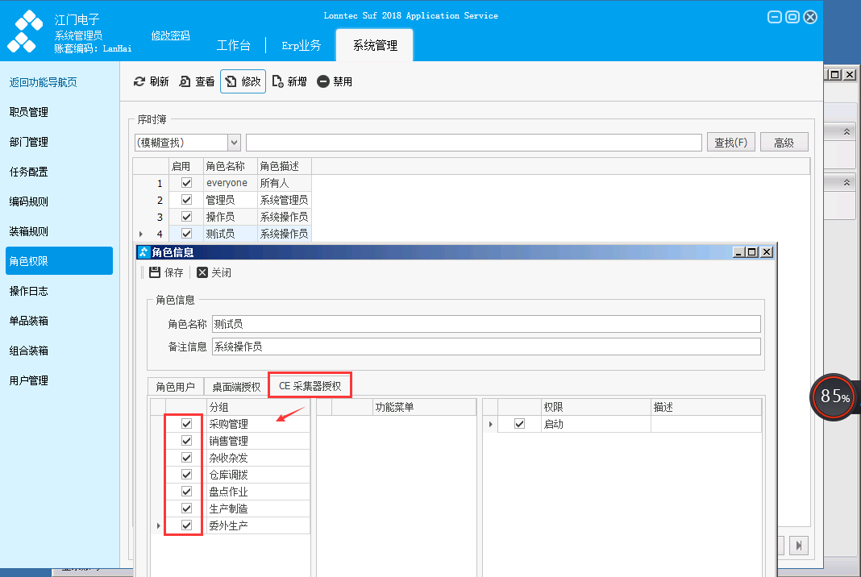Open the 模糊查找 search type dropdown
The height and width of the screenshot is (577, 861).
234,143
